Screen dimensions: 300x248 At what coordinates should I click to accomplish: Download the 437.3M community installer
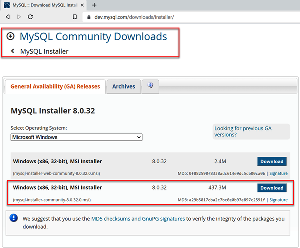272,188
